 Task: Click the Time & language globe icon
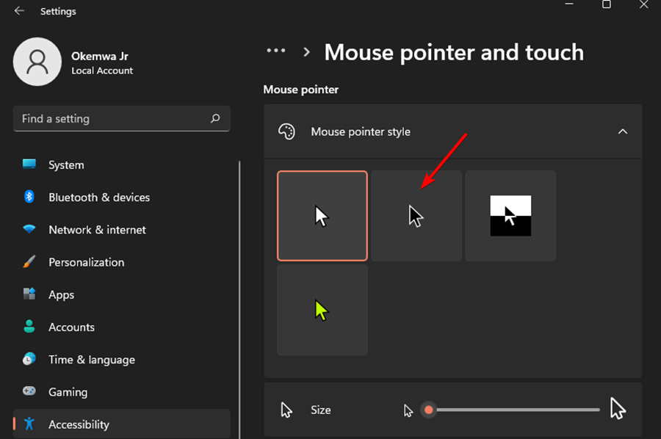point(29,360)
